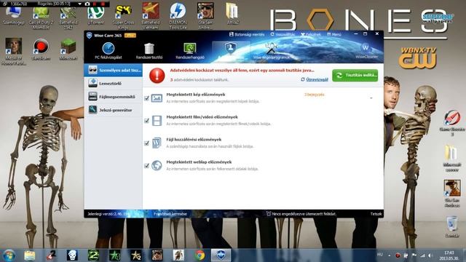Open Wise segédprogramok tools tab
The width and height of the screenshot is (466, 262).
click(x=271, y=51)
